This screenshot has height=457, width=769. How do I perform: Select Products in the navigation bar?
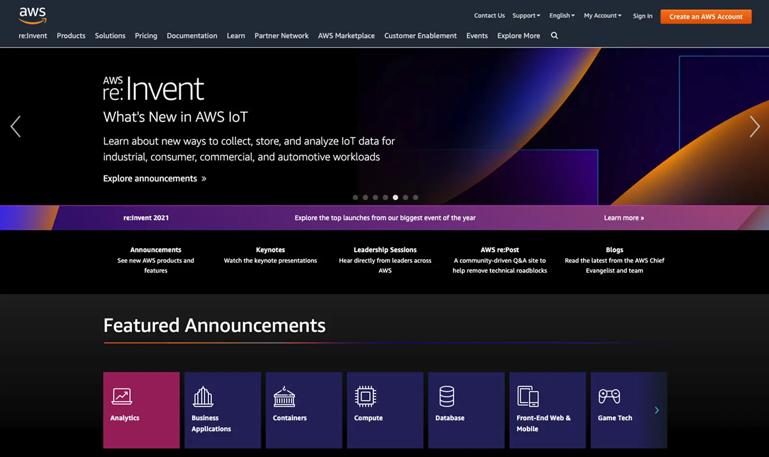(71, 36)
